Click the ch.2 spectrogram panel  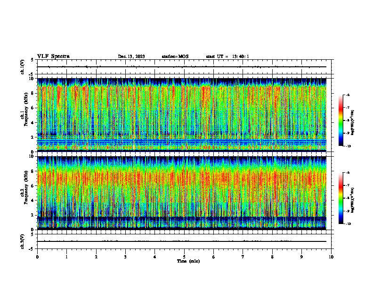tap(182, 193)
